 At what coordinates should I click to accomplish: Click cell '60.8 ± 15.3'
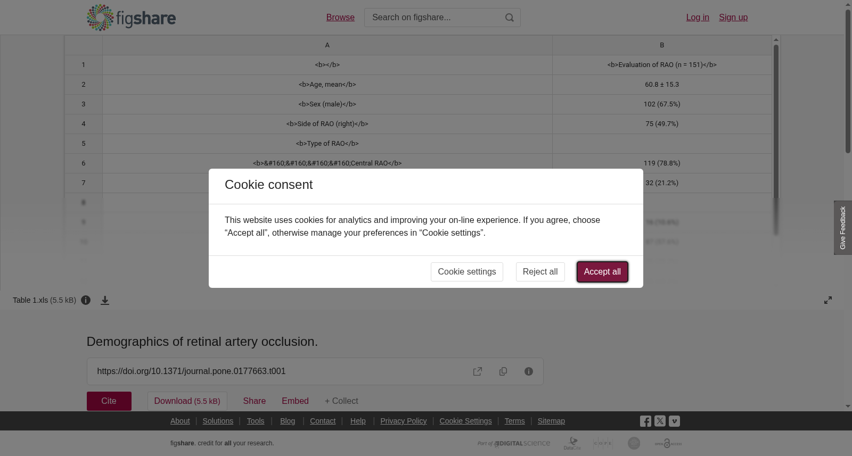pos(662,85)
